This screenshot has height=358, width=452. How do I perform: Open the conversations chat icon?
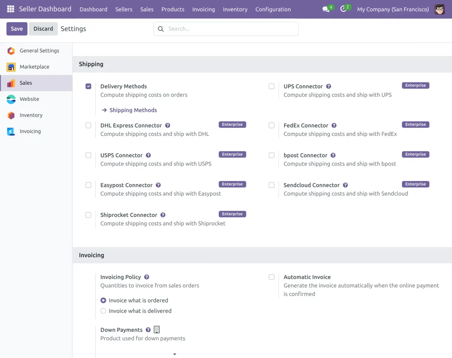click(326, 9)
